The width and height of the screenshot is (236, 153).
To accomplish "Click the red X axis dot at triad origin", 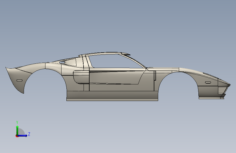I will (17, 136).
